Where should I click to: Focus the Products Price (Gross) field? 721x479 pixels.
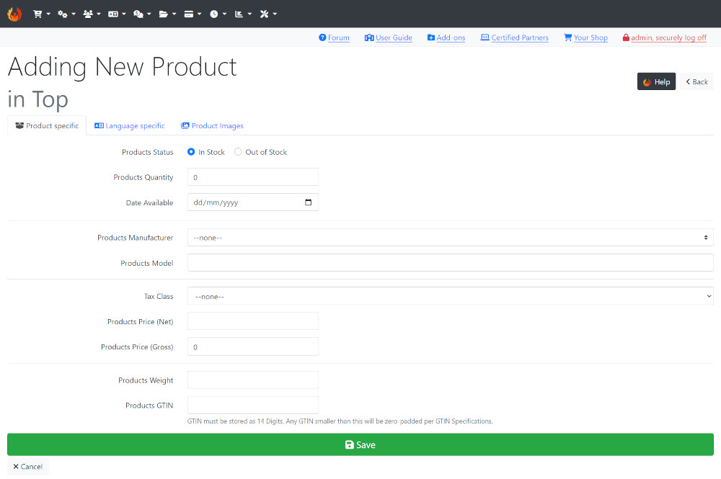click(253, 346)
